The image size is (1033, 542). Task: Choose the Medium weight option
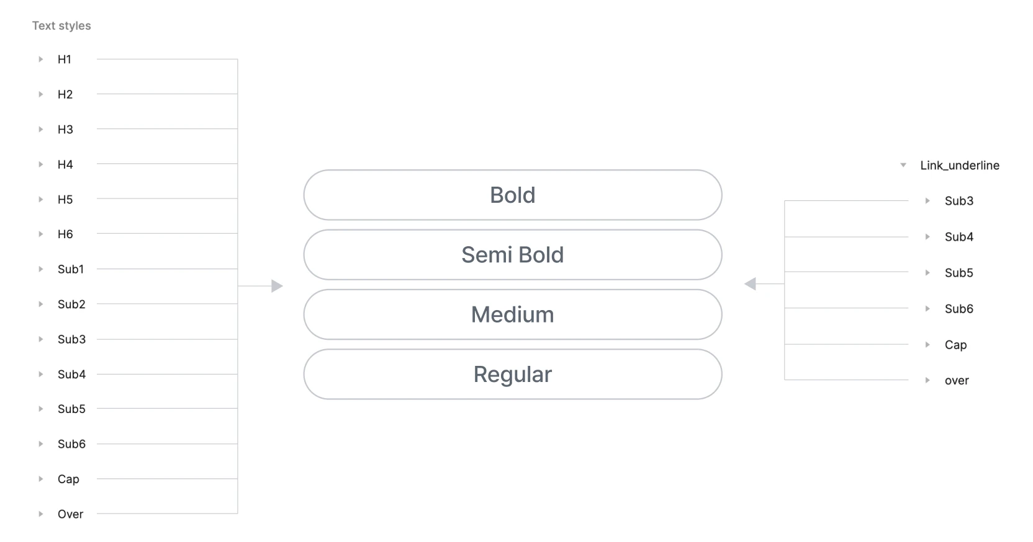point(513,314)
